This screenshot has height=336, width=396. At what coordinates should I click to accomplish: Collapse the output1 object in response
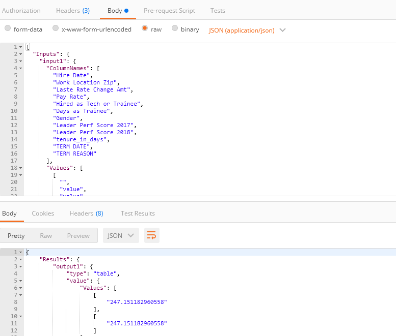coord(21,266)
